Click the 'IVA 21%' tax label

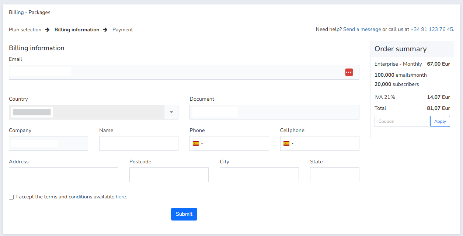384,97
